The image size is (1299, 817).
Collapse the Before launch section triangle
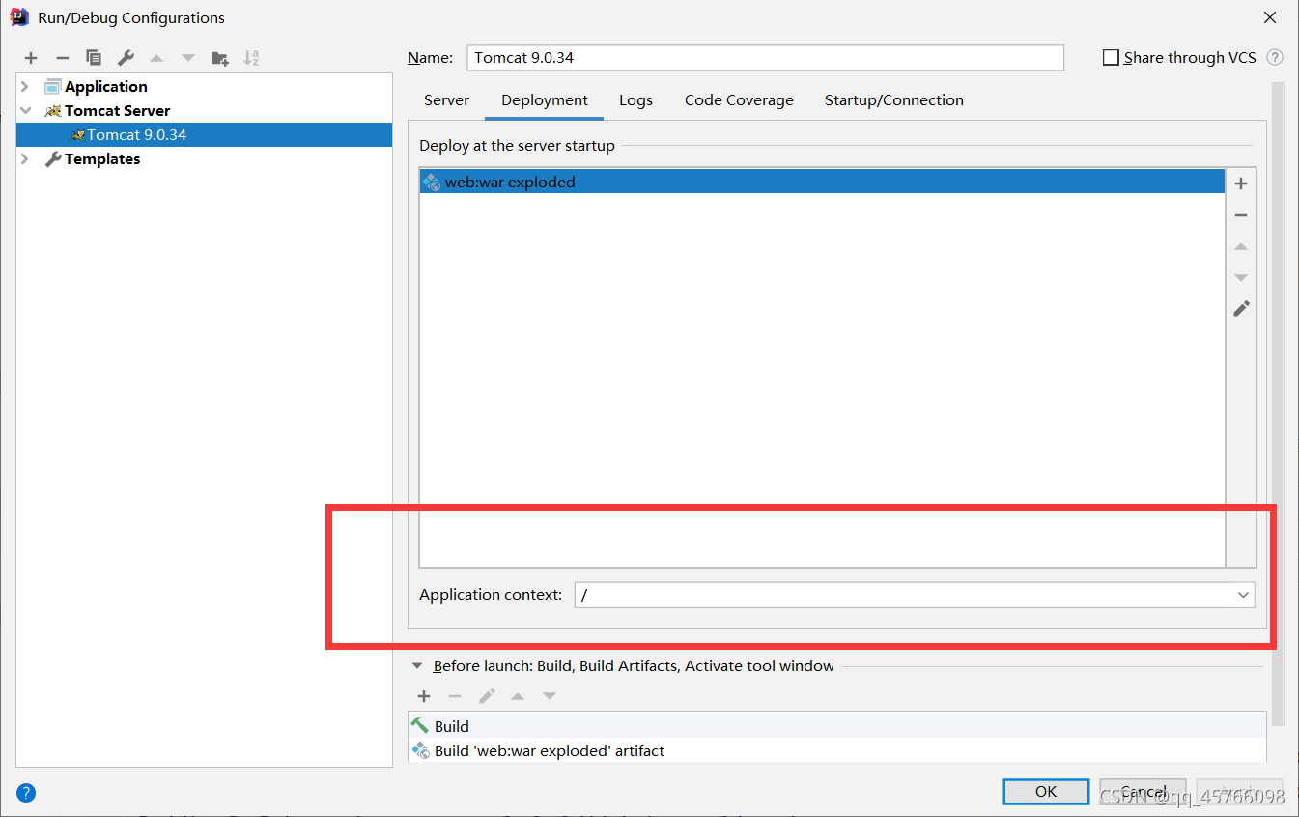[417, 666]
